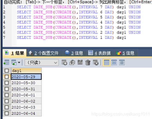Check the box for row 2020-06-03
152x119 pixels.
[7, 107]
